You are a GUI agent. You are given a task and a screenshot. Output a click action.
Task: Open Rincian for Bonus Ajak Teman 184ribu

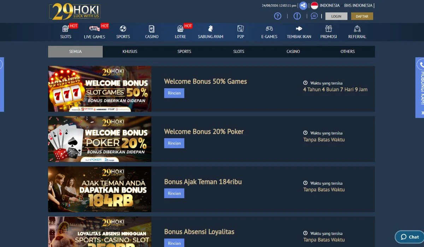pos(174,193)
